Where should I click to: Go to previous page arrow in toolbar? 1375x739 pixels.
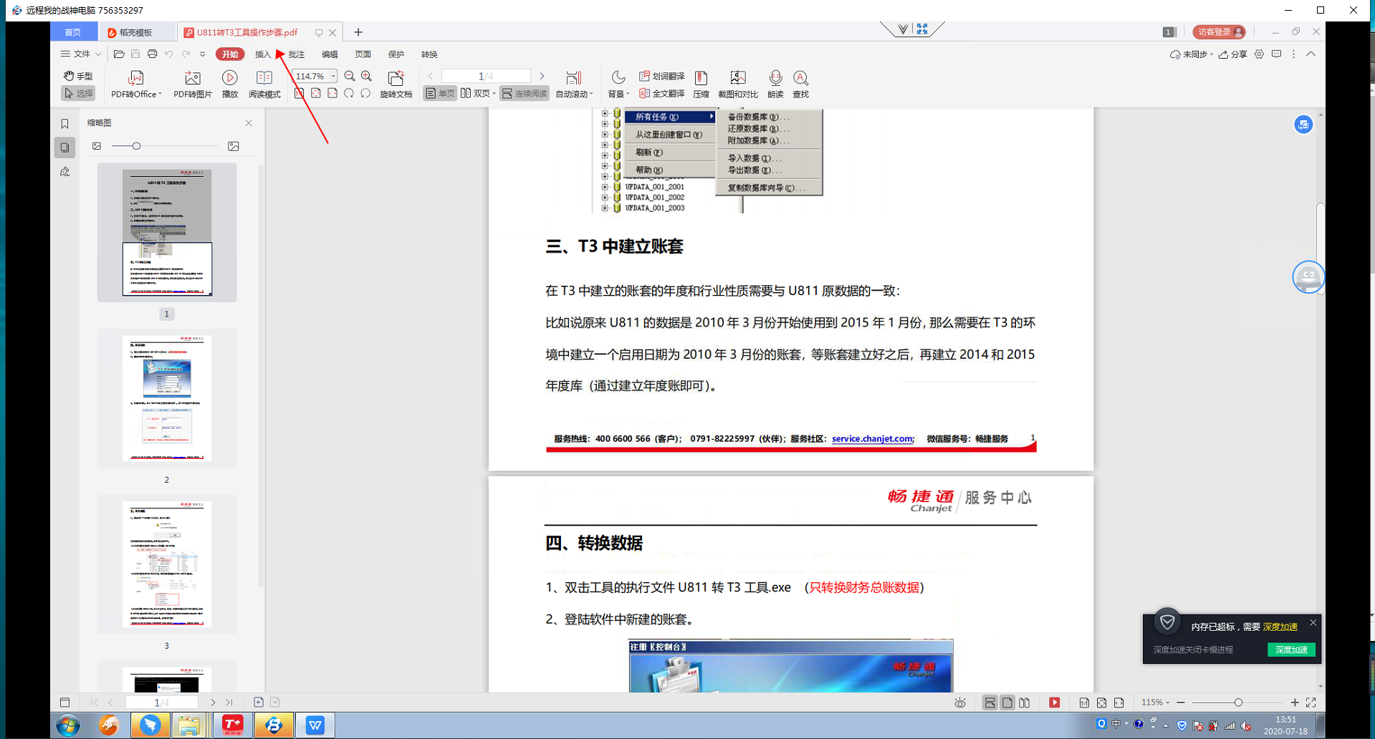coord(431,76)
